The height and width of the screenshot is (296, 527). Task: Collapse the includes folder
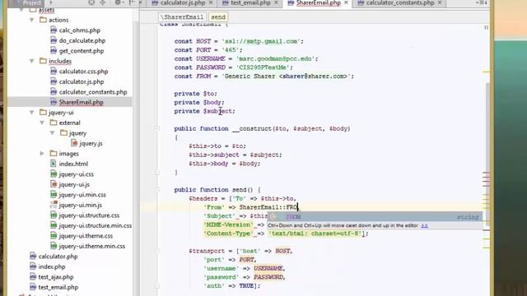31,61
